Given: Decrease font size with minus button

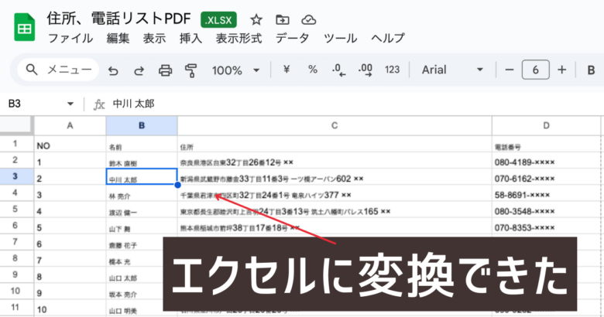Looking at the screenshot, I should (x=510, y=70).
